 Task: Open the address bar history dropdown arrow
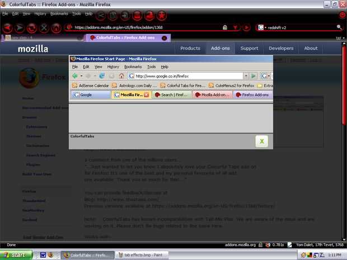click(x=235, y=27)
